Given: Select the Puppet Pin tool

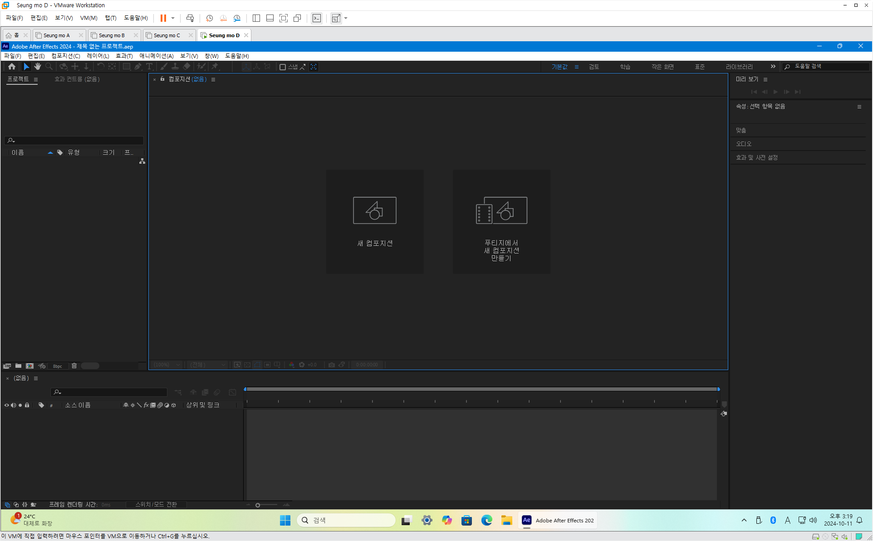Looking at the screenshot, I should 215,67.
